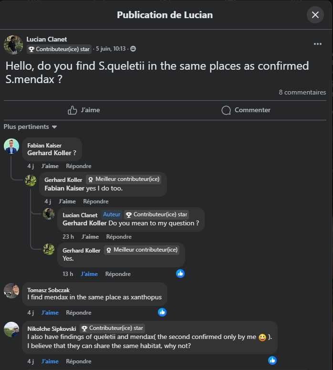Toggle J'aime on Gerhard Koller's "Yes." reply

click(x=89, y=274)
